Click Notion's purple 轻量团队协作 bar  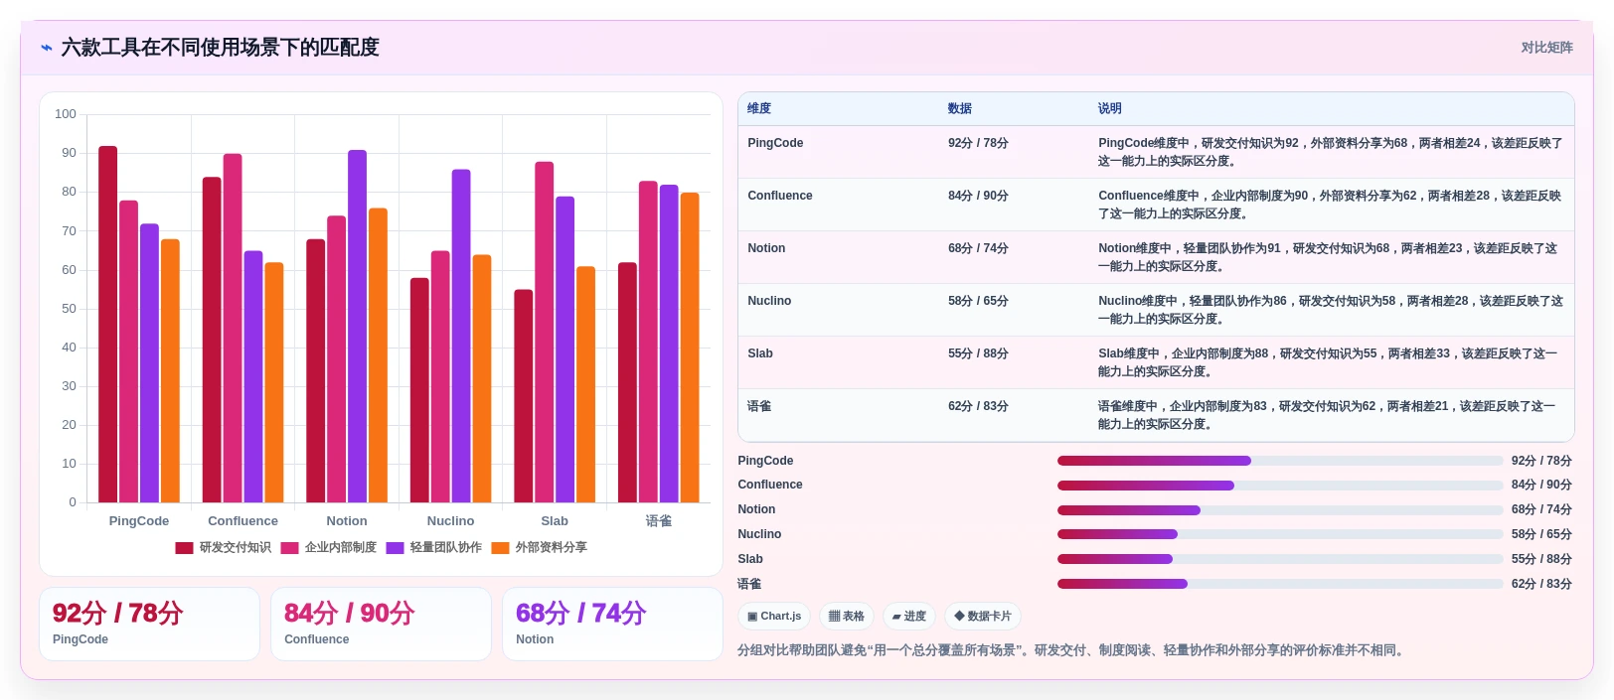(x=357, y=327)
